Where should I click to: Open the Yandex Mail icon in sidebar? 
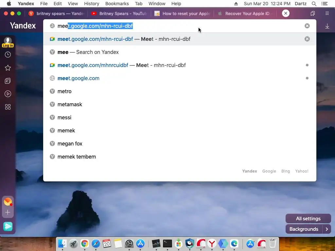click(8, 202)
